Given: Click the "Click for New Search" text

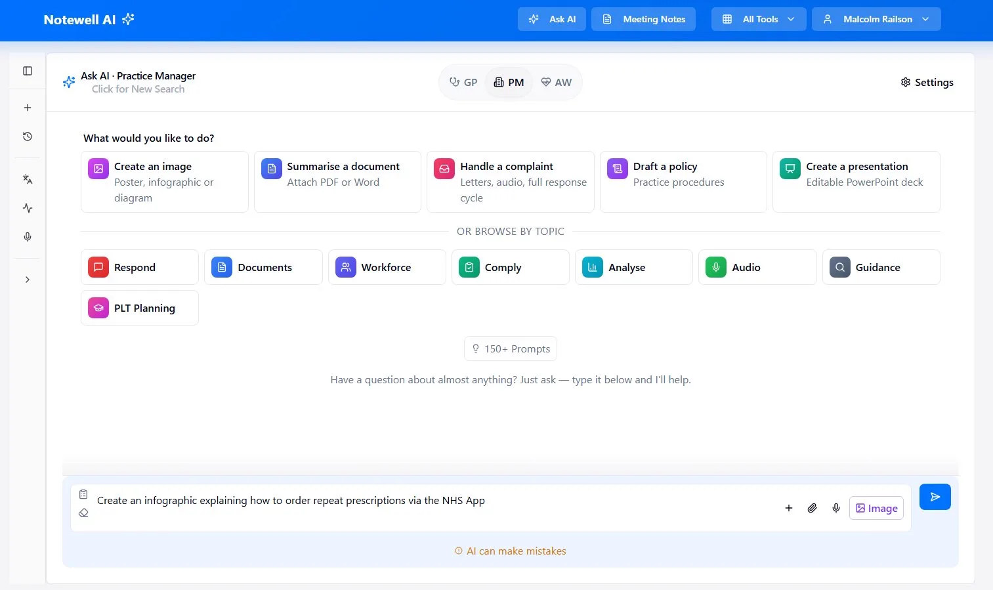Looking at the screenshot, I should point(138,89).
